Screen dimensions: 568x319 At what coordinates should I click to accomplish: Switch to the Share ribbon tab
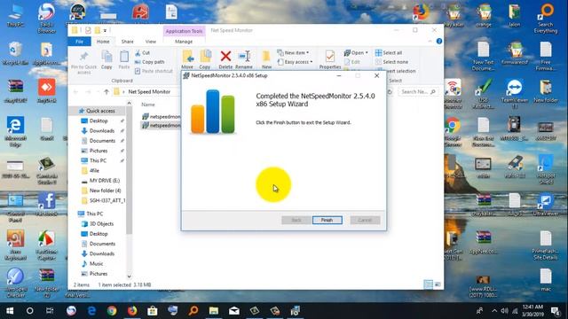(127, 42)
